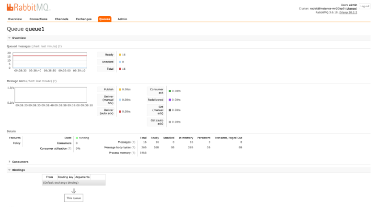Click the Deliver manual ack swatch
377x207 pixels.
(x=120, y=100)
